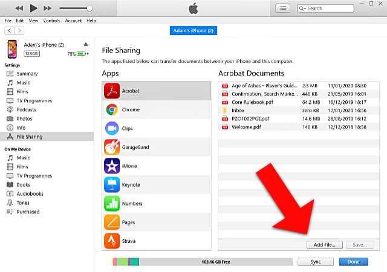Image resolution: width=387 pixels, height=272 pixels.
Task: Click the fast-forward next track button
Action: 47,8
